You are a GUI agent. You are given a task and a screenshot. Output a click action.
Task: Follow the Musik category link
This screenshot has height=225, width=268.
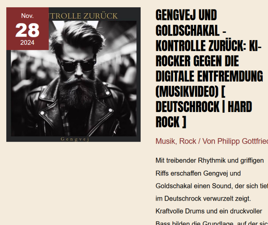pyautogui.click(x=166, y=141)
